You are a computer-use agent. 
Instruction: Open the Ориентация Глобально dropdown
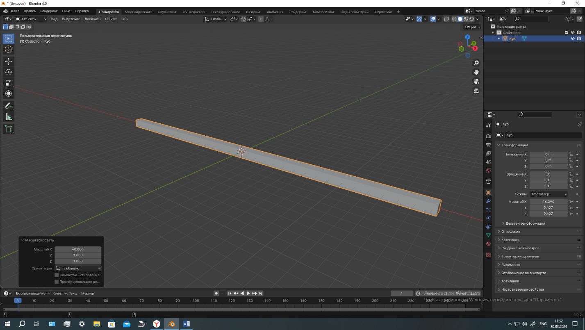tap(78, 268)
